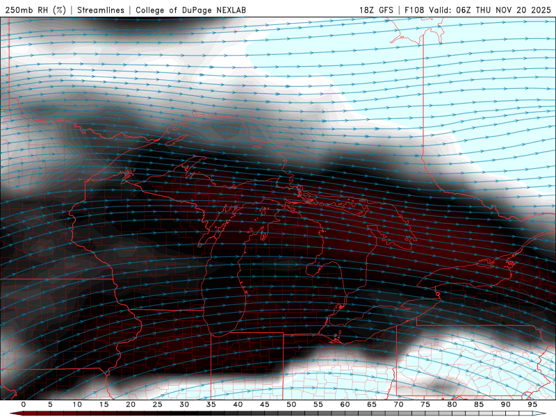Click the colorbar label "65"
The image size is (556, 417).
click(372, 404)
